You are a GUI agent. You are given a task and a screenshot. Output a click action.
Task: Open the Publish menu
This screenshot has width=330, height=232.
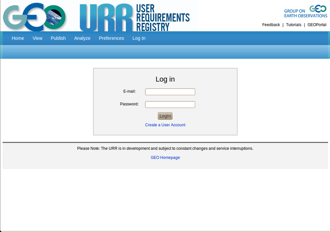(58, 38)
